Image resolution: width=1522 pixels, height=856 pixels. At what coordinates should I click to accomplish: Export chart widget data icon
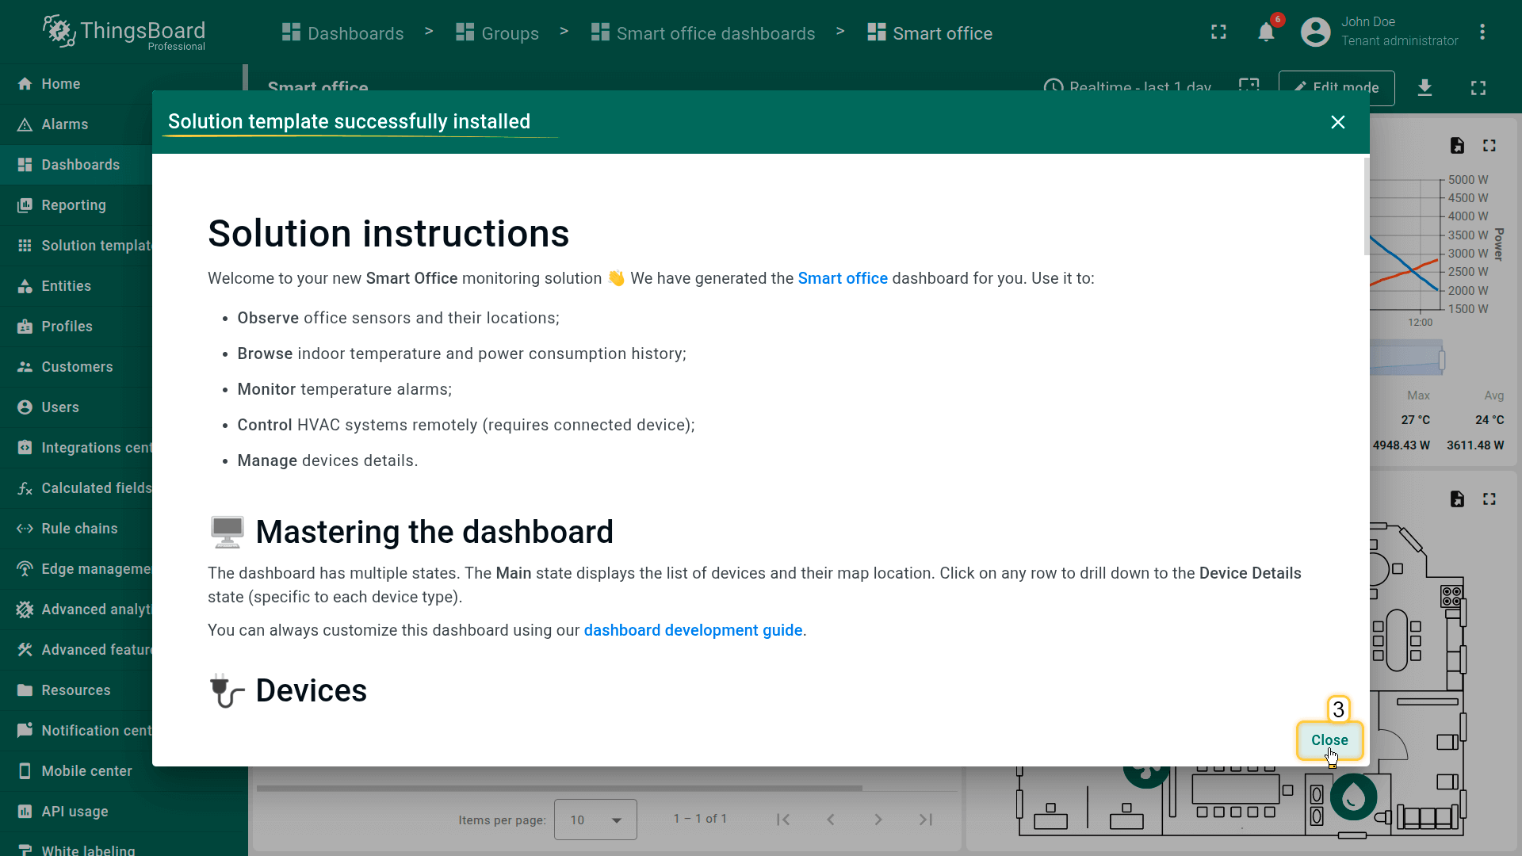[1457, 146]
